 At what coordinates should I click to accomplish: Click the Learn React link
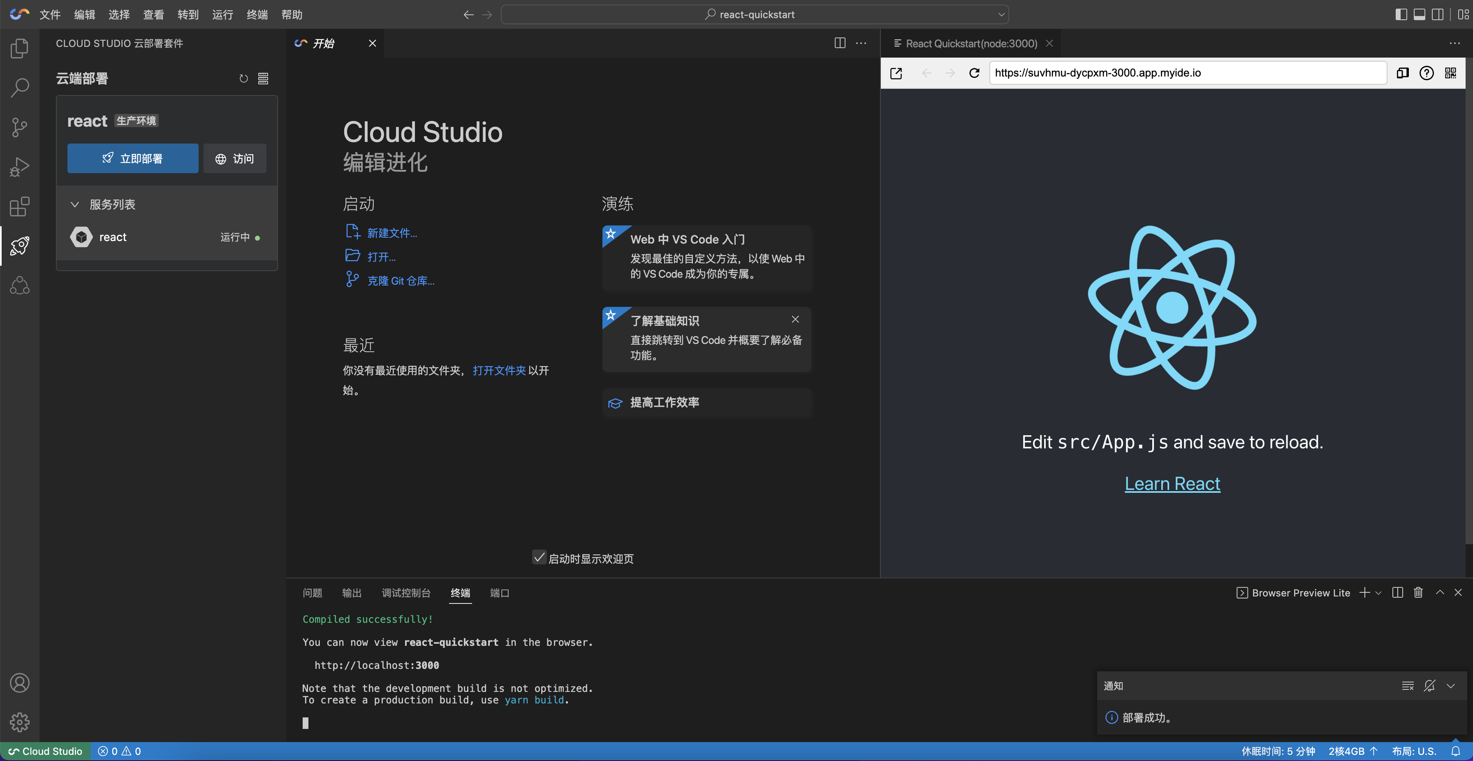[x=1172, y=483]
